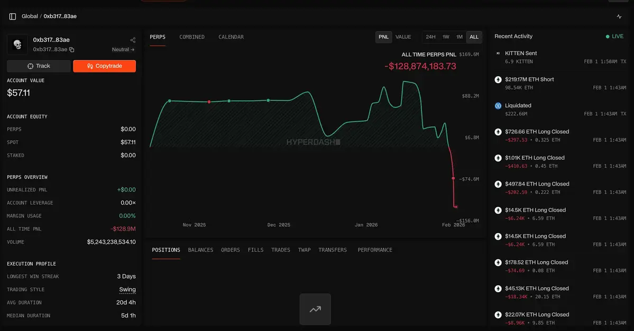Click the ETH Short activity icon
The height and width of the screenshot is (331, 634).
498,80
